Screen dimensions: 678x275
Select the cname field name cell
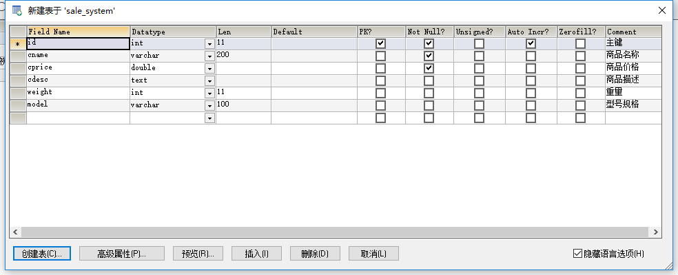pos(79,56)
